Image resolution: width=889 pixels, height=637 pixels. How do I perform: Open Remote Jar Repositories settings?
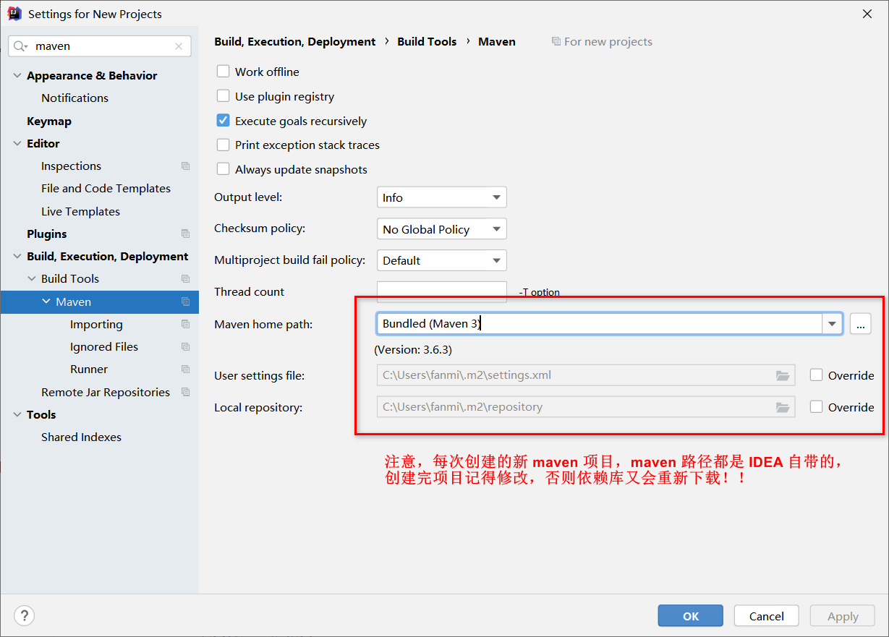click(x=106, y=392)
